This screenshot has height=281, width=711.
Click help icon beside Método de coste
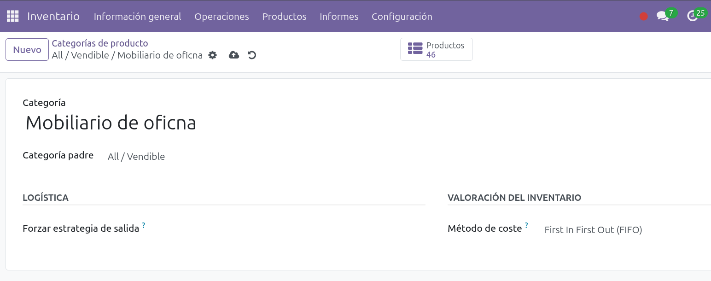526,225
